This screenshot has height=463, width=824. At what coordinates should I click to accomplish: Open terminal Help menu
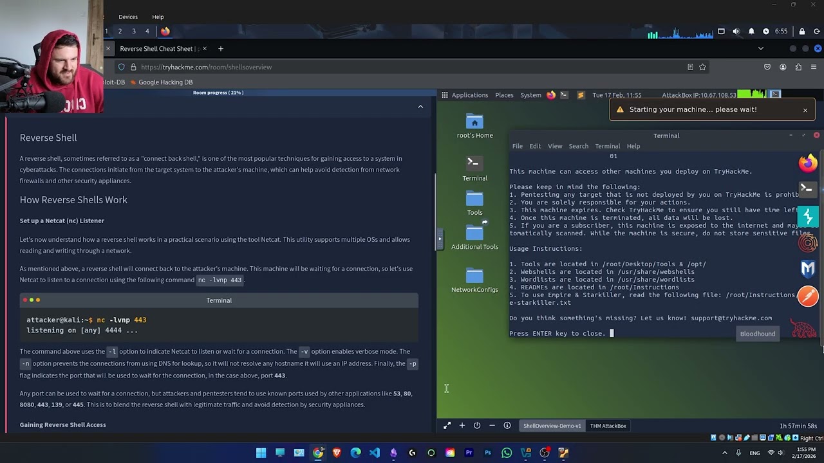[633, 146]
